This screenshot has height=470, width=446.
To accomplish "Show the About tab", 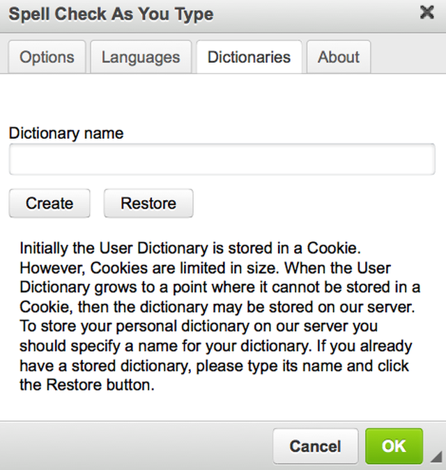I will tap(338, 57).
